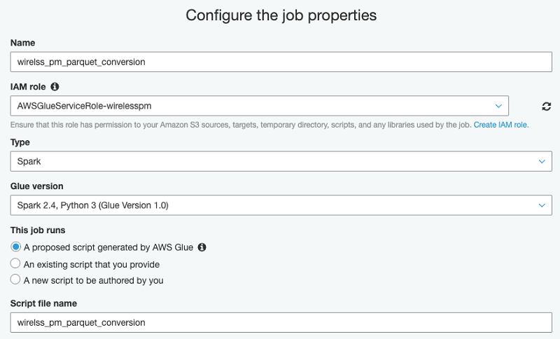
Task: Open the Create IAM role link
Action: point(501,125)
